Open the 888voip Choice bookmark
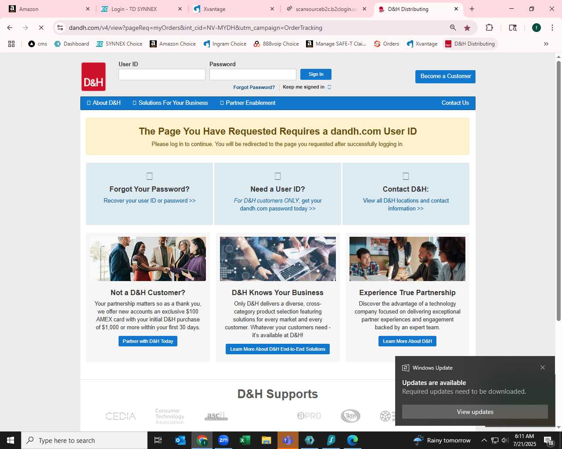 [x=276, y=44]
